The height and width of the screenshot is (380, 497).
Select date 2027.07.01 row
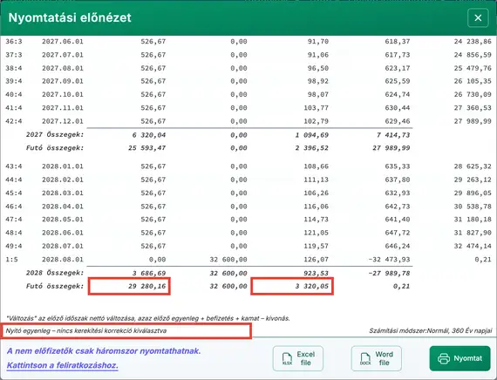tap(63, 55)
